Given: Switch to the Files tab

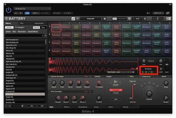Looking at the screenshot, I should 22,23.
